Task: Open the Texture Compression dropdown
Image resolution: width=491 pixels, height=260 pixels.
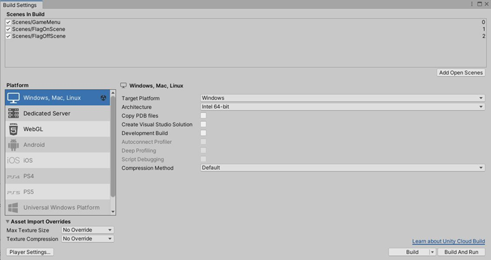Action: [x=88, y=238]
